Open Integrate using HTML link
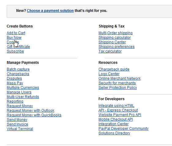 [x=116, y=106]
